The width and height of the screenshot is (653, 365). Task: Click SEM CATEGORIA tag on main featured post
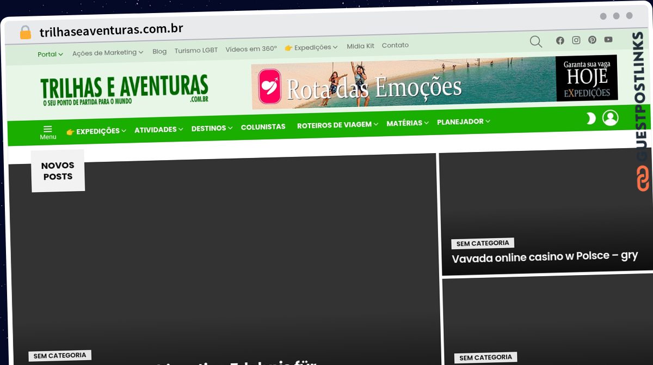60,356
